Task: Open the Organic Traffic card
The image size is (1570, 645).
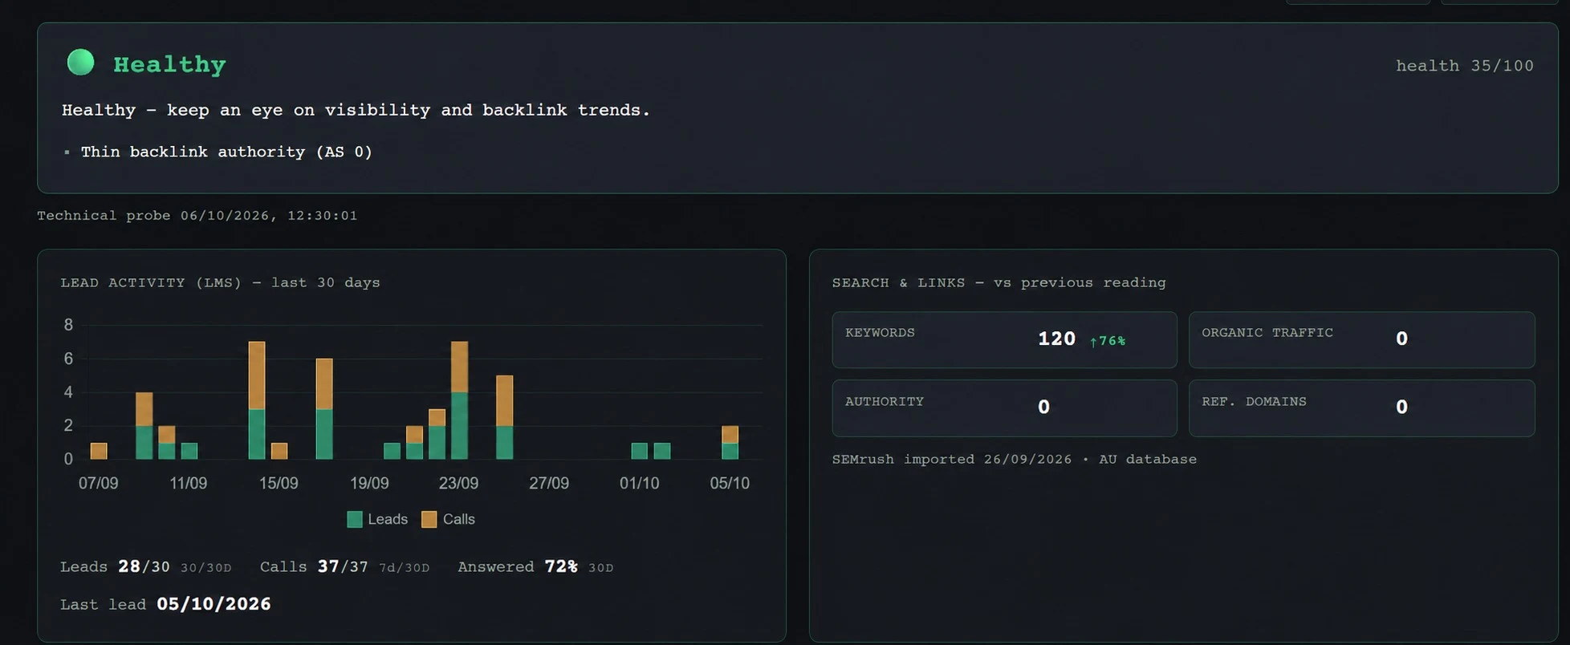Action: (x=1361, y=339)
